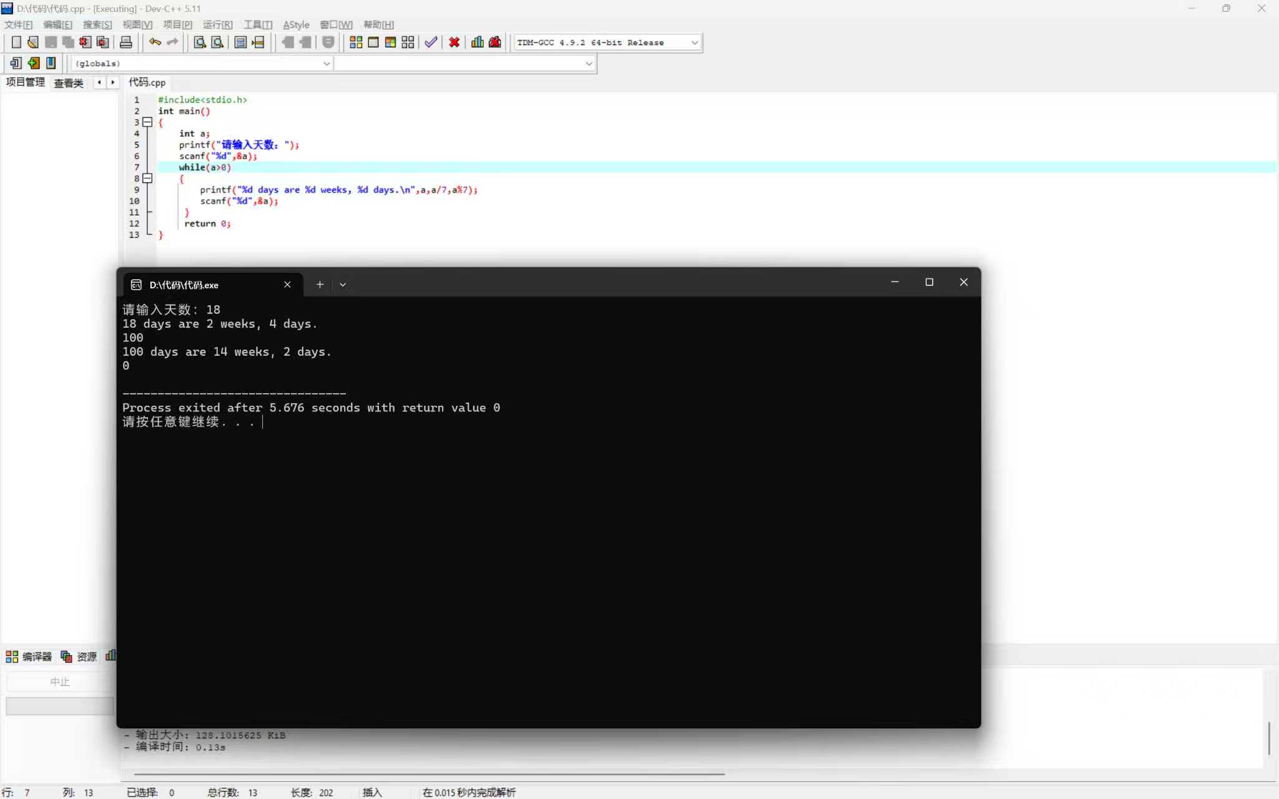Click the New file toolbar icon
This screenshot has width=1279, height=799.
16,42
